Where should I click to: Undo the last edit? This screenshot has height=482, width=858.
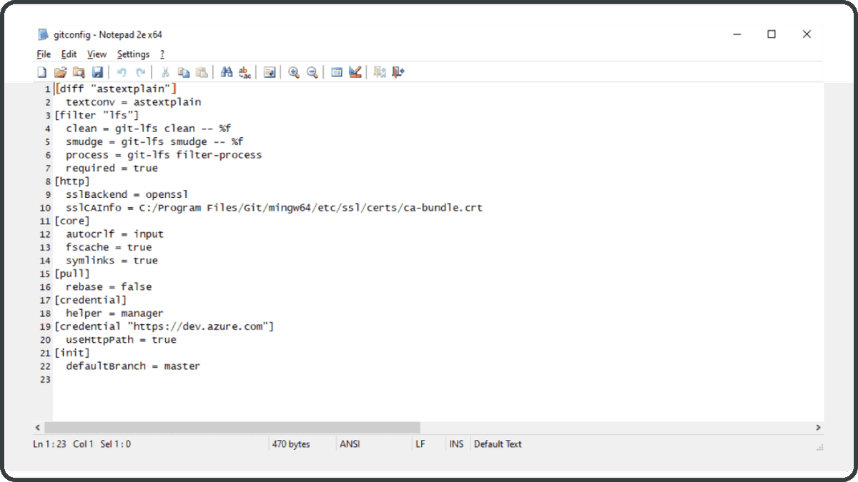(x=122, y=71)
